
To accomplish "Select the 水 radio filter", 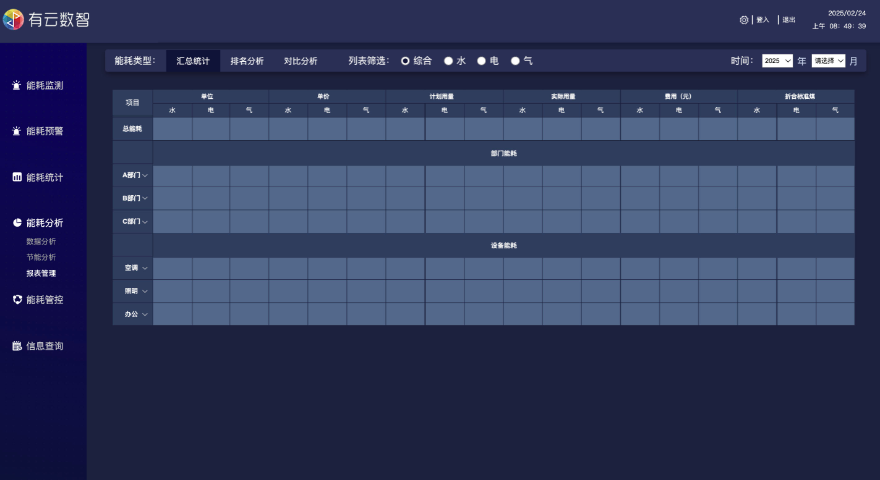I will click(448, 61).
